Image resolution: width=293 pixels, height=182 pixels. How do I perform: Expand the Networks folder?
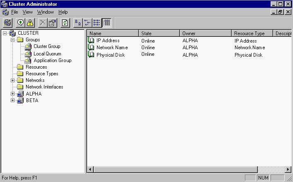(13, 80)
